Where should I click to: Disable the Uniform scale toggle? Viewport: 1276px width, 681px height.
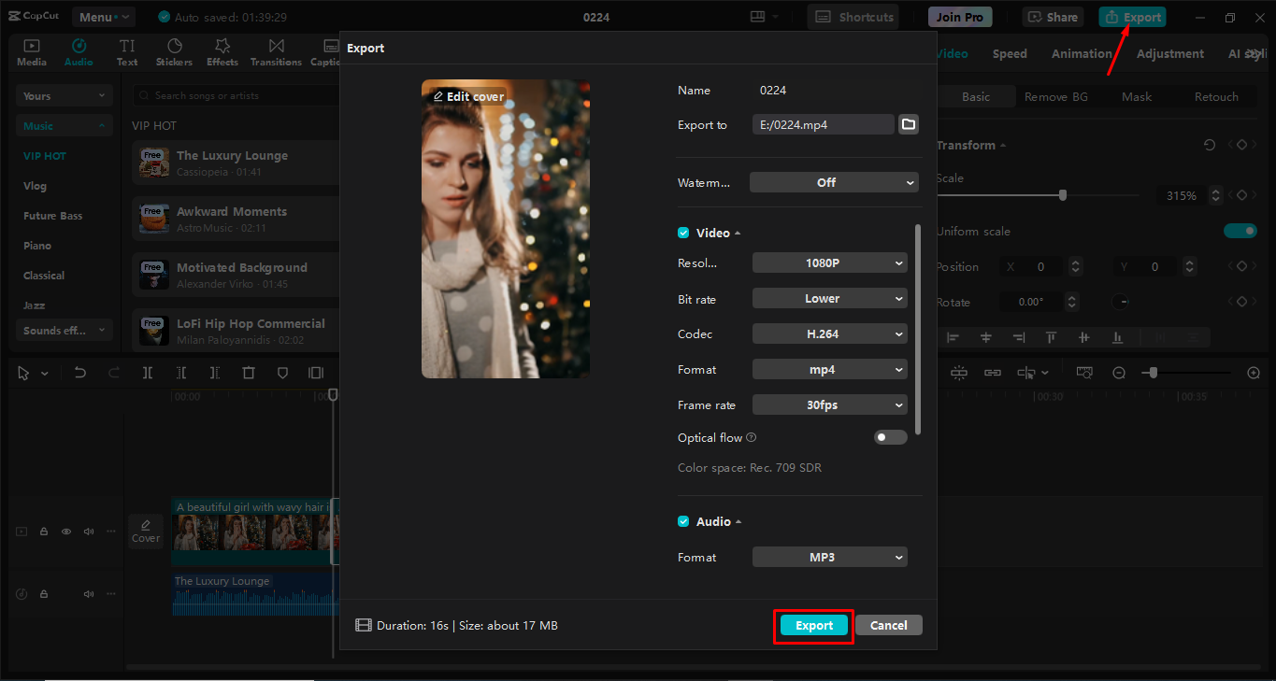[x=1240, y=231]
